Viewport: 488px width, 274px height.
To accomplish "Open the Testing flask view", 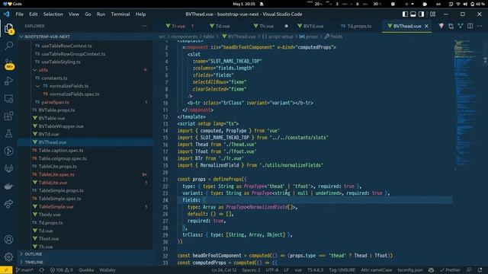I will (x=8, y=134).
